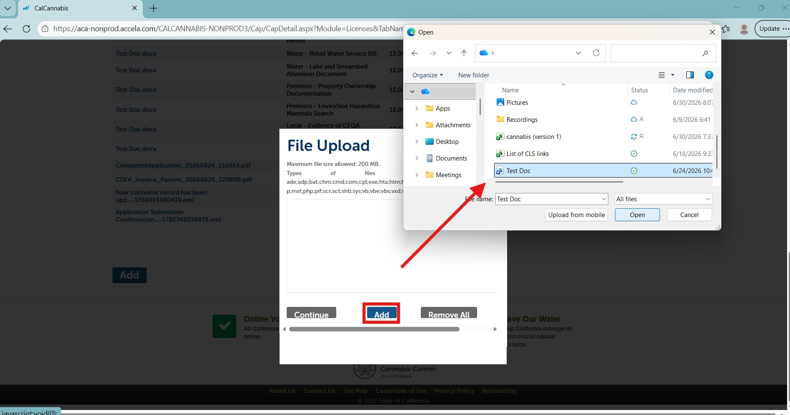
Task: Click the browser Update button
Action: coord(772,29)
